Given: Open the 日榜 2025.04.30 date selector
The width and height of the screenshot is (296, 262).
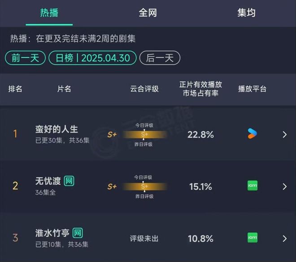Looking at the screenshot, I should tap(92, 58).
